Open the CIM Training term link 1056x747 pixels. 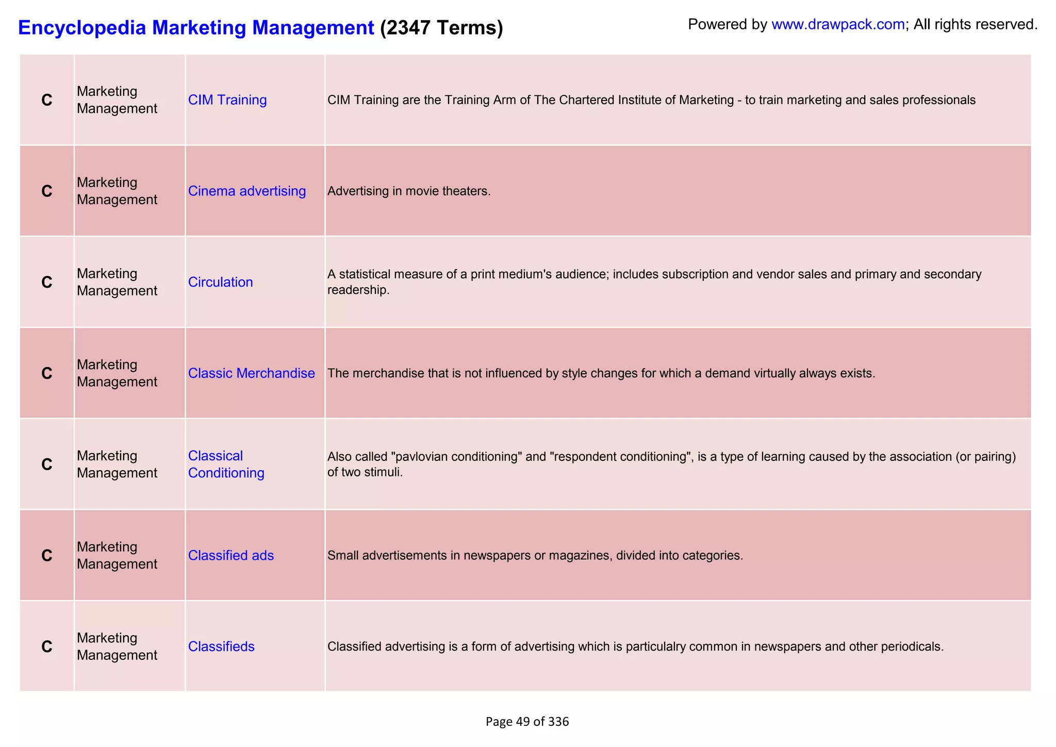pyautogui.click(x=227, y=99)
